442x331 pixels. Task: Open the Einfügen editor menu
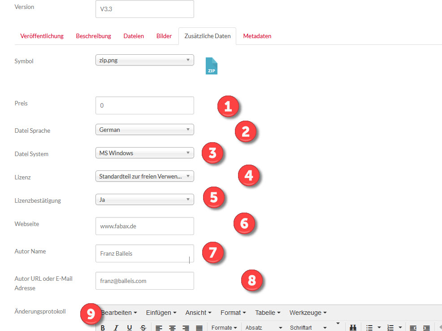tap(161, 313)
